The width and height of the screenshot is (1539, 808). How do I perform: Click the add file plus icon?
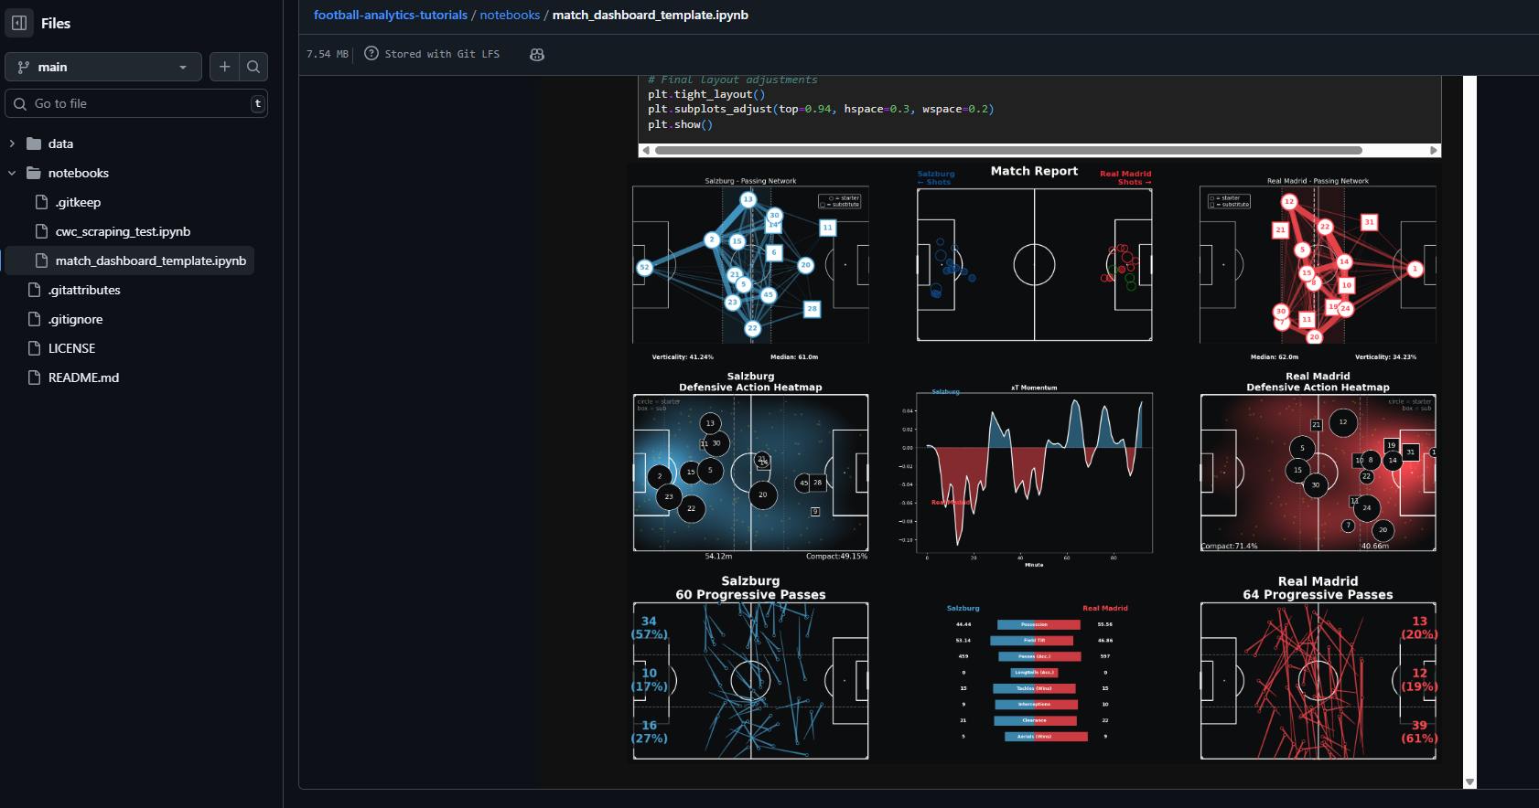224,67
